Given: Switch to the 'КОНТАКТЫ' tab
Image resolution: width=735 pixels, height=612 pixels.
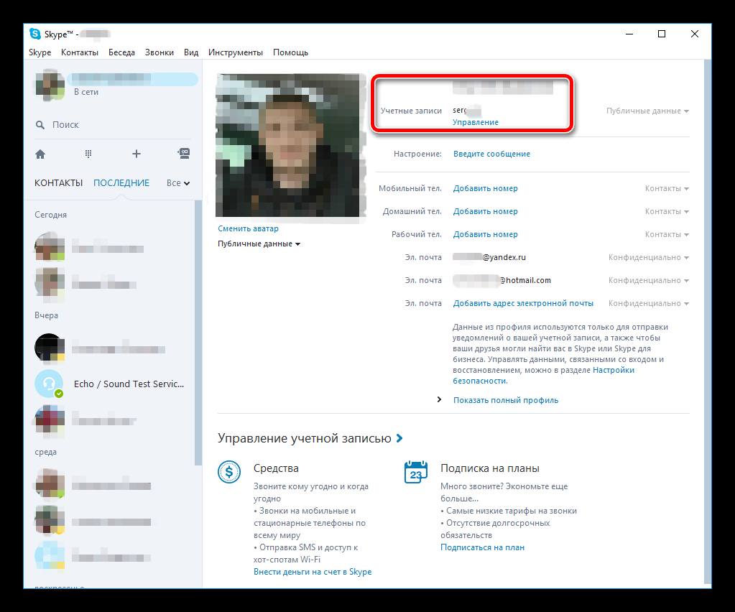Looking at the screenshot, I should coord(58,183).
